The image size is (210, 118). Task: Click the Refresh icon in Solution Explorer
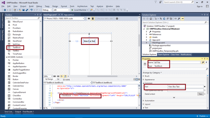point(164,19)
